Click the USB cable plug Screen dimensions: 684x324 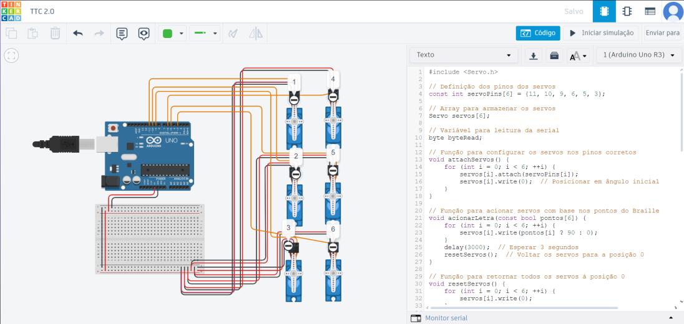[66, 144]
